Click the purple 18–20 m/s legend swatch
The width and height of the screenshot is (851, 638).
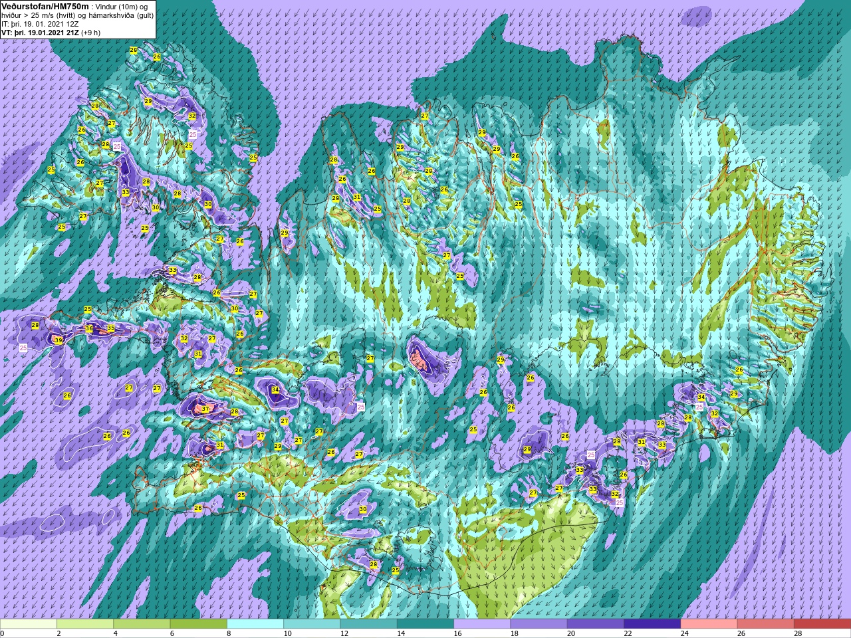(539, 624)
